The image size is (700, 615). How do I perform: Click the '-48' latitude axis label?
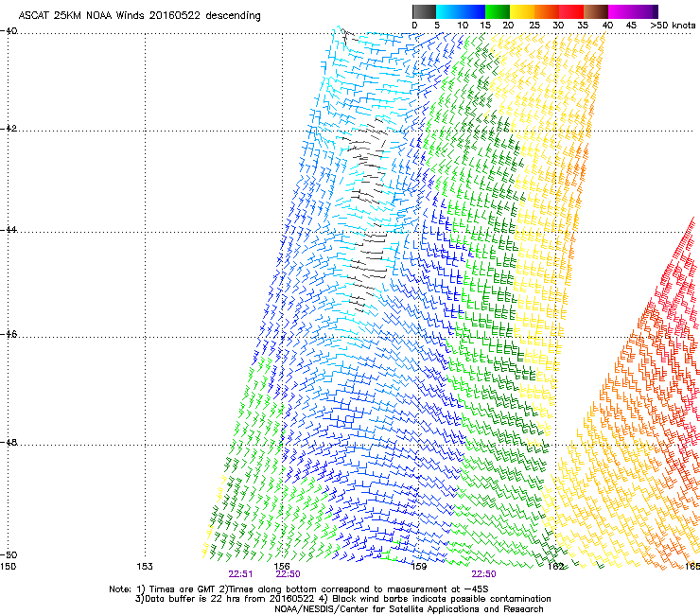coord(9,442)
